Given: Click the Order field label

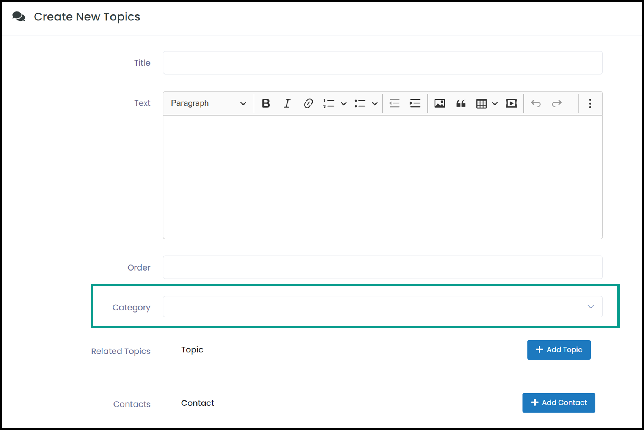Looking at the screenshot, I should (139, 267).
